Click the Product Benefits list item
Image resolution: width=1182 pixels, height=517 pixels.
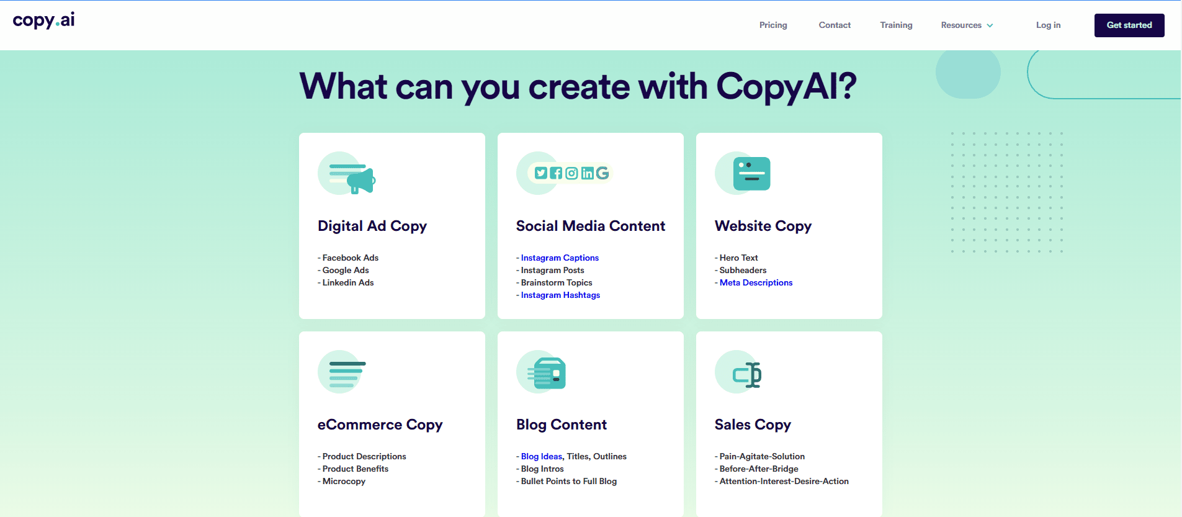click(x=353, y=469)
